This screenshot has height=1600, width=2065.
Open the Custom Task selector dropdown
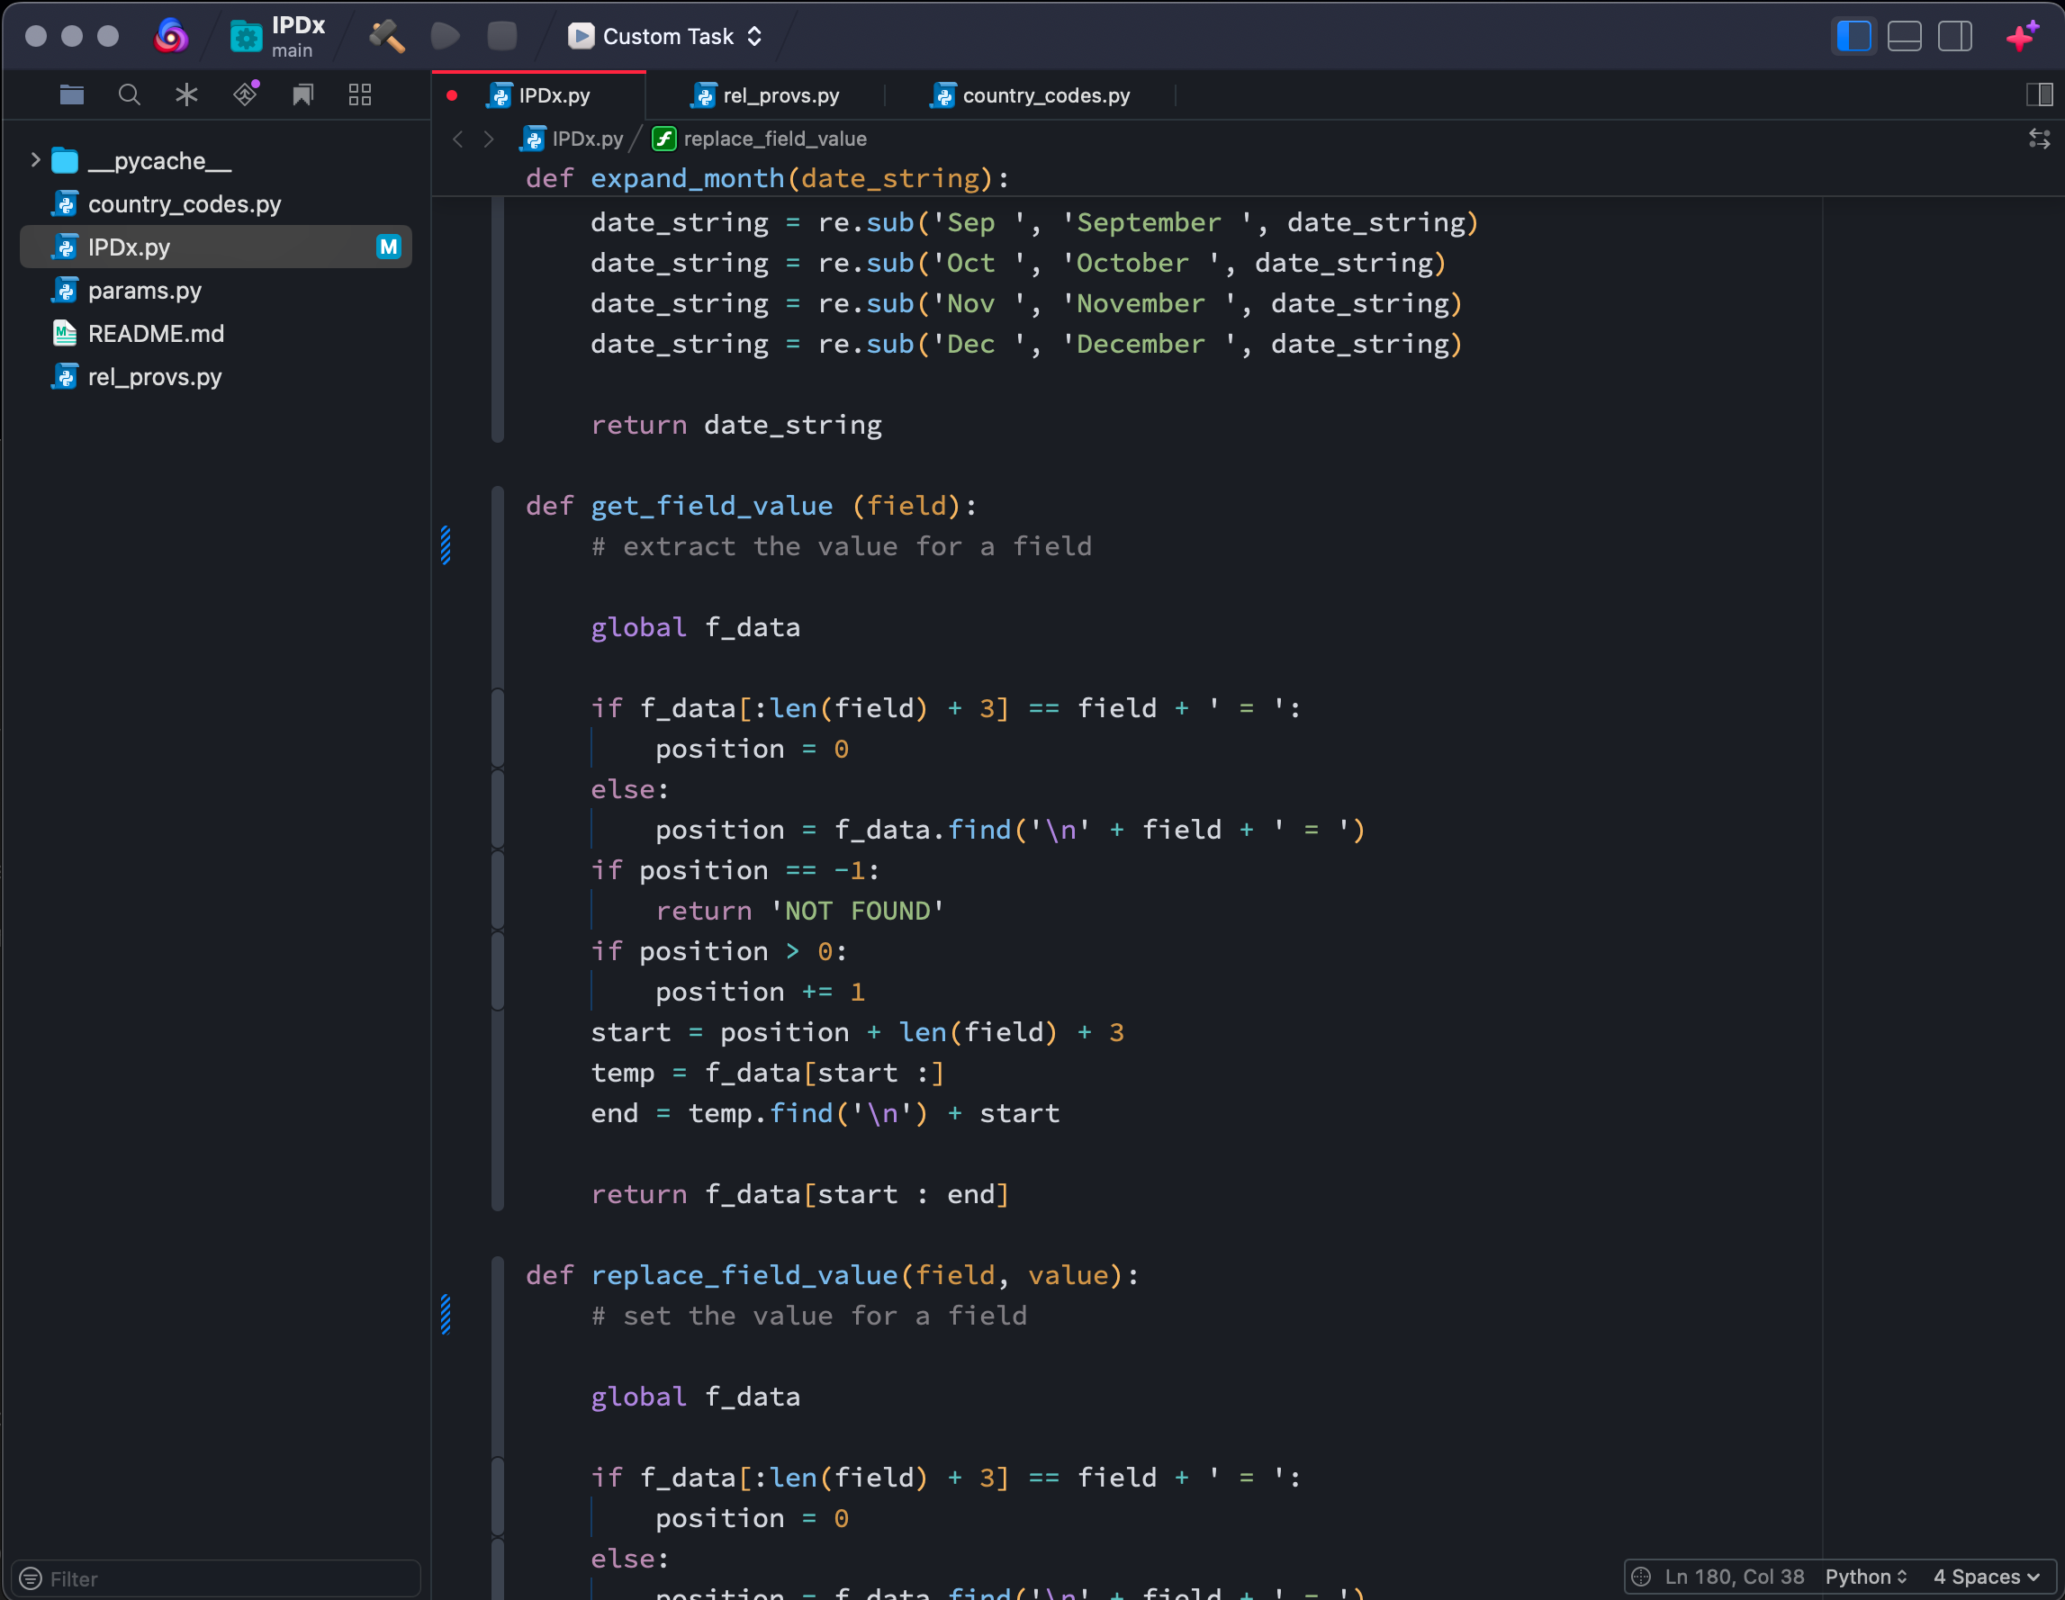pos(667,36)
